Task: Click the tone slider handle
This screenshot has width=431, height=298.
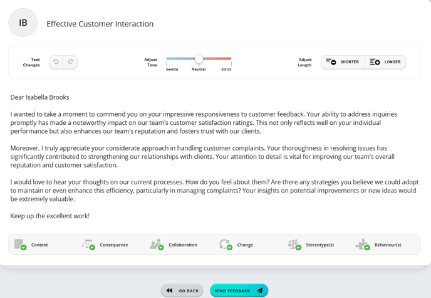Action: point(199,58)
